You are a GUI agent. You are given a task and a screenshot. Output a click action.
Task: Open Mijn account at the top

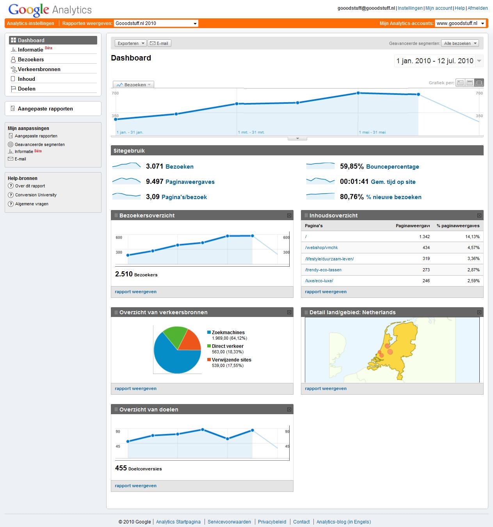click(438, 7)
